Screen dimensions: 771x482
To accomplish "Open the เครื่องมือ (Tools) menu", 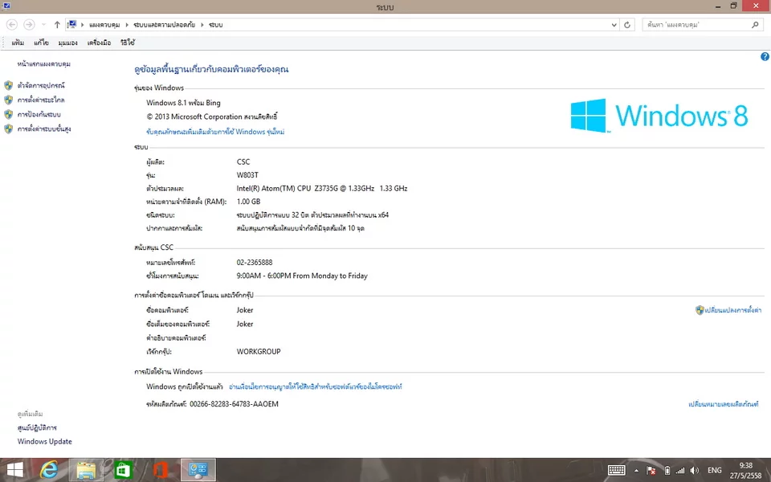I will pos(99,43).
